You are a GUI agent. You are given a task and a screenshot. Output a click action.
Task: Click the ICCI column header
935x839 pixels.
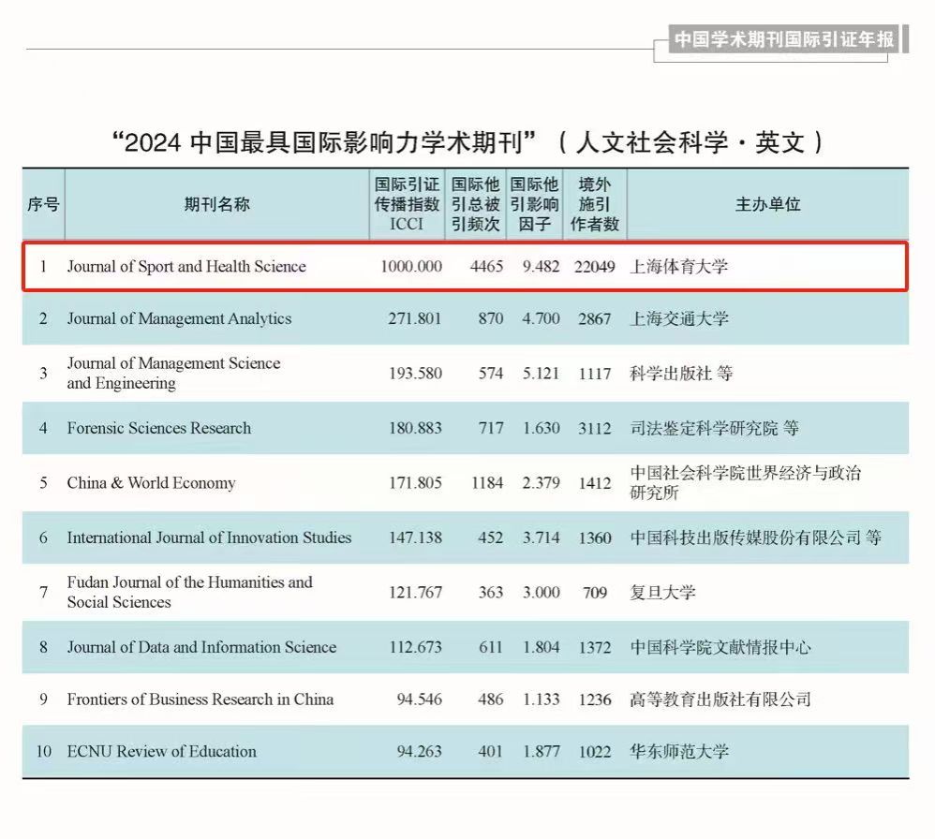click(407, 204)
